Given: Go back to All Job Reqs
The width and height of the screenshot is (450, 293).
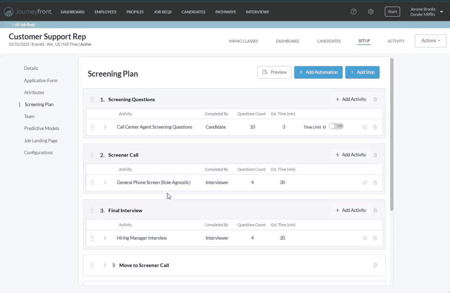Looking at the screenshot, I should tap(23, 25).
